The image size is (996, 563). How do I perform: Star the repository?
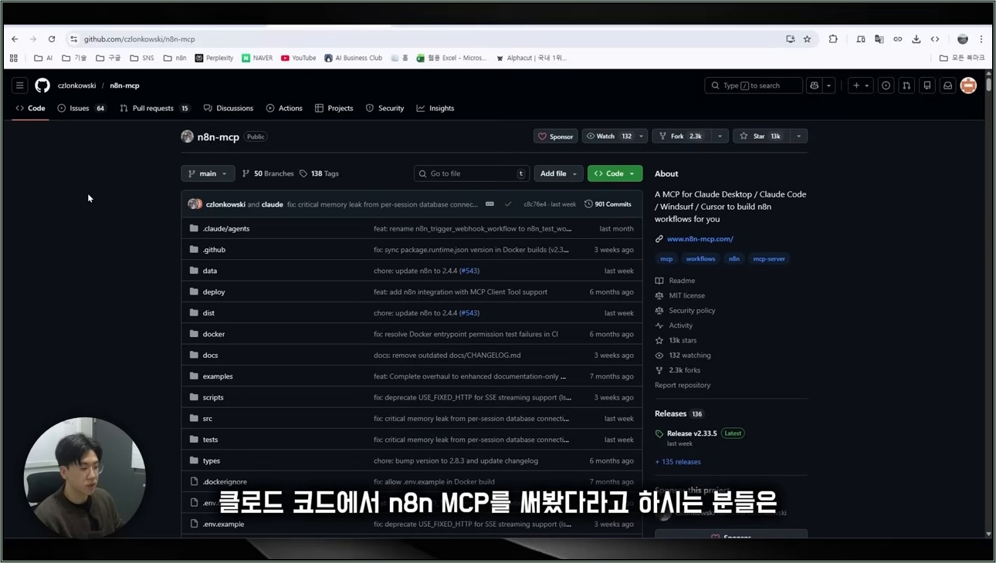click(x=761, y=137)
